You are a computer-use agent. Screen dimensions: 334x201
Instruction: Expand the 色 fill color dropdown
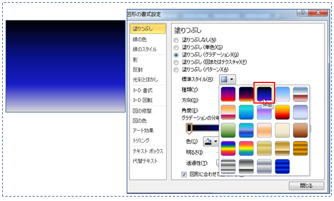point(211,141)
